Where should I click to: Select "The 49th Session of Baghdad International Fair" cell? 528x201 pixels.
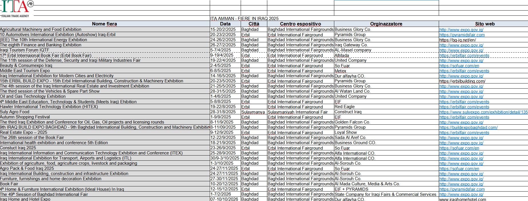click(105, 194)
